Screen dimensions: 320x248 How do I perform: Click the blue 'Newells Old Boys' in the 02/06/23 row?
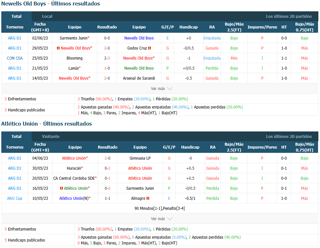point(139,38)
